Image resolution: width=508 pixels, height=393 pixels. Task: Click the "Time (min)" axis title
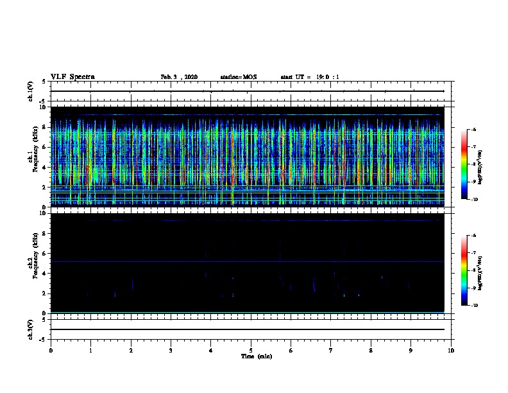(257, 356)
